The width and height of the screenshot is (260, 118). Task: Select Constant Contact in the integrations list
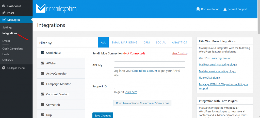61,94
